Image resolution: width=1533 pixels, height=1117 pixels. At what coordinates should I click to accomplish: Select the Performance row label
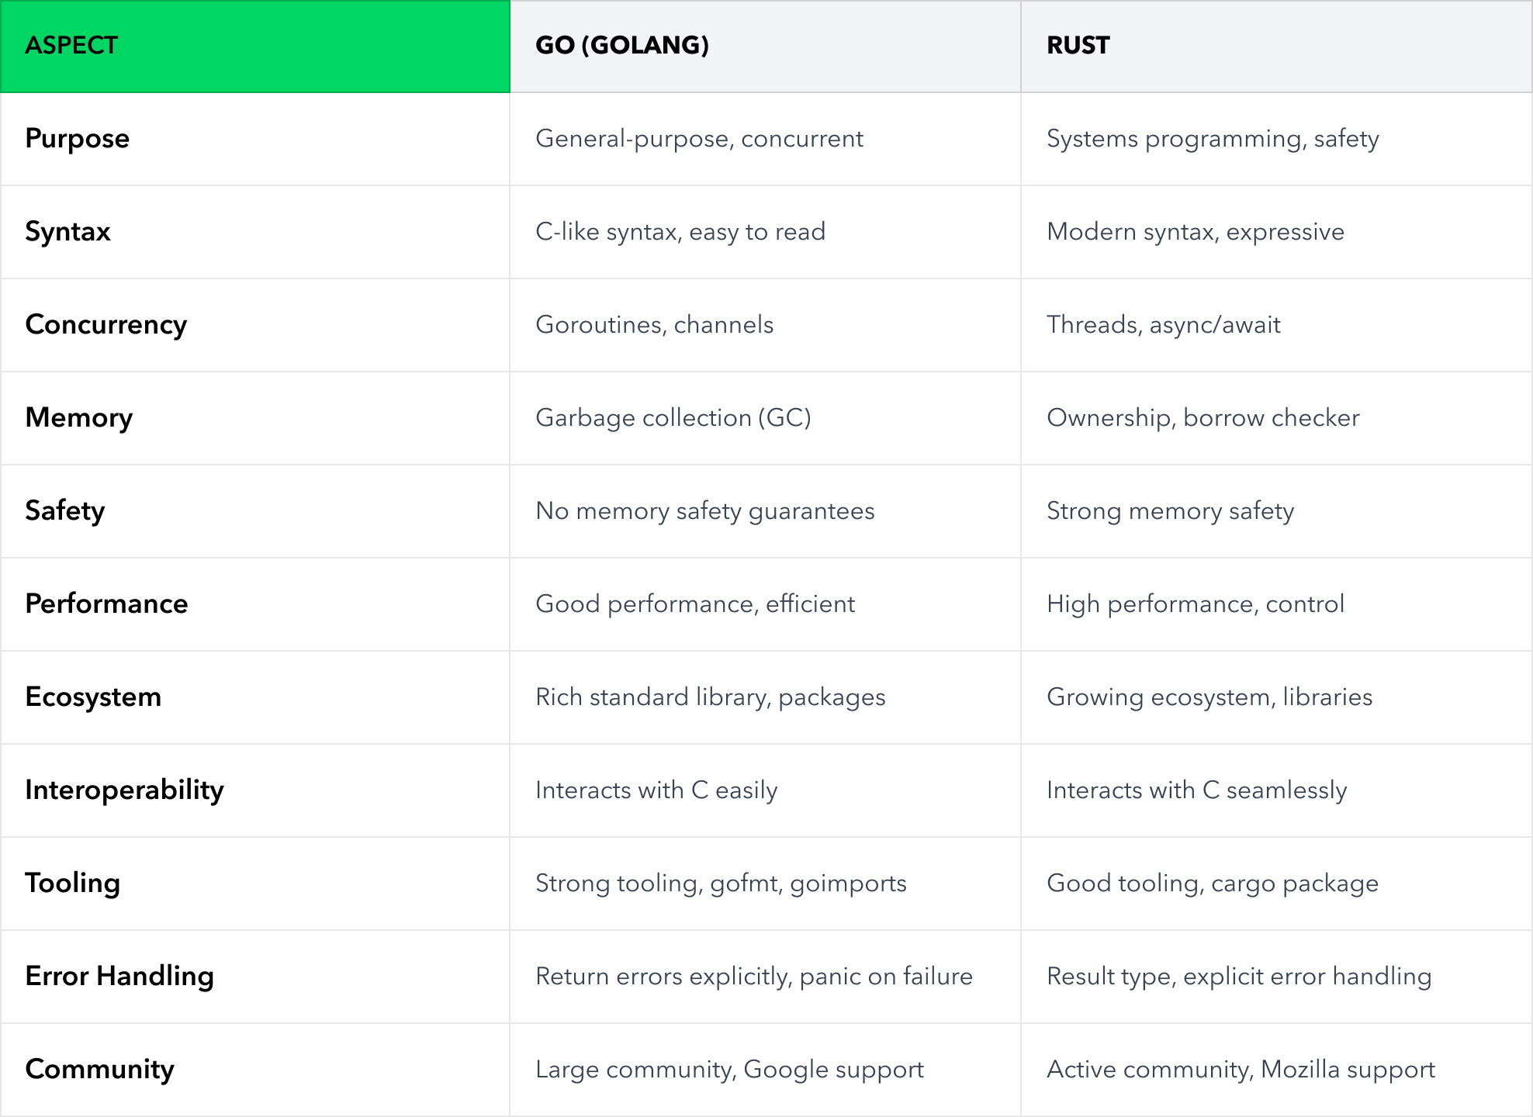(106, 604)
